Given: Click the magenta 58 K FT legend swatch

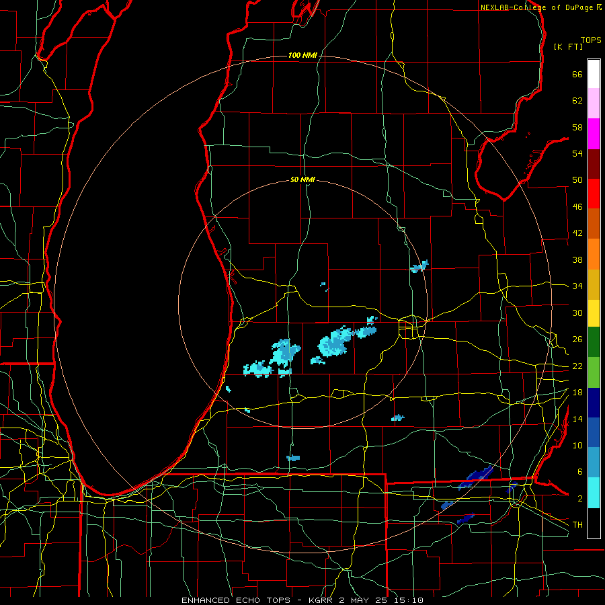Looking at the screenshot, I should click(594, 134).
